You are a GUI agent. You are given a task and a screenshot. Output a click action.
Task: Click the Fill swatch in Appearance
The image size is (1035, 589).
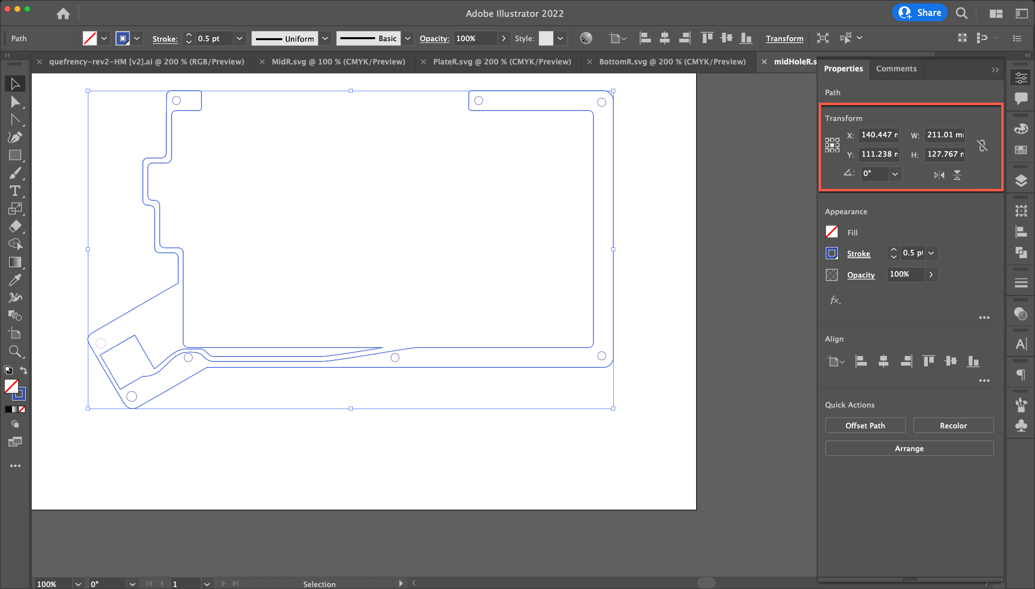(x=832, y=232)
